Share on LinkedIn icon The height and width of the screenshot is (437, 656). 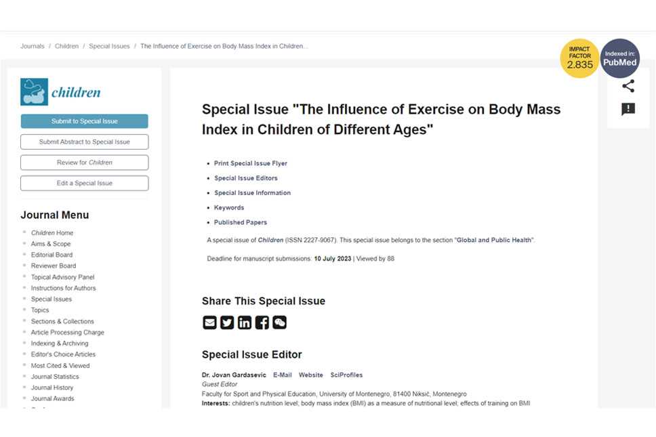pos(245,322)
